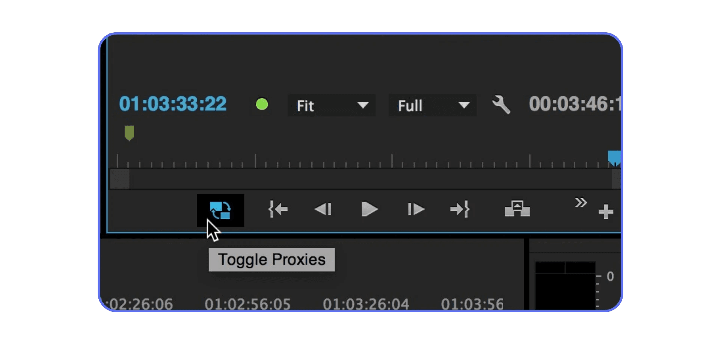Step back one frame
The width and height of the screenshot is (721, 343).
click(x=323, y=209)
